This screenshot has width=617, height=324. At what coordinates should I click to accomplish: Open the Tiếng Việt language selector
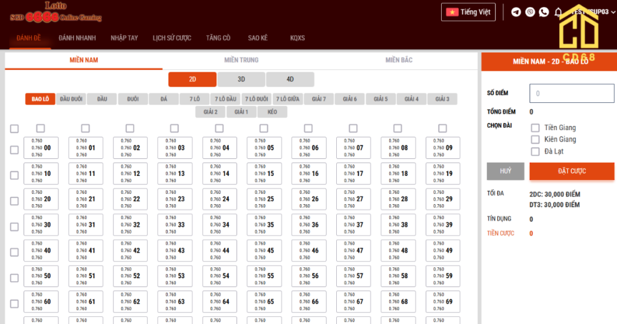pyautogui.click(x=468, y=12)
